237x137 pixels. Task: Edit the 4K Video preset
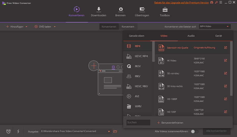pos(226,60)
